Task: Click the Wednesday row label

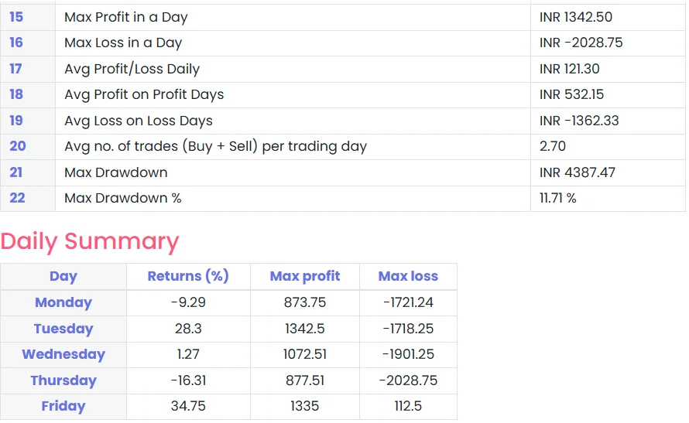Action: (x=63, y=354)
